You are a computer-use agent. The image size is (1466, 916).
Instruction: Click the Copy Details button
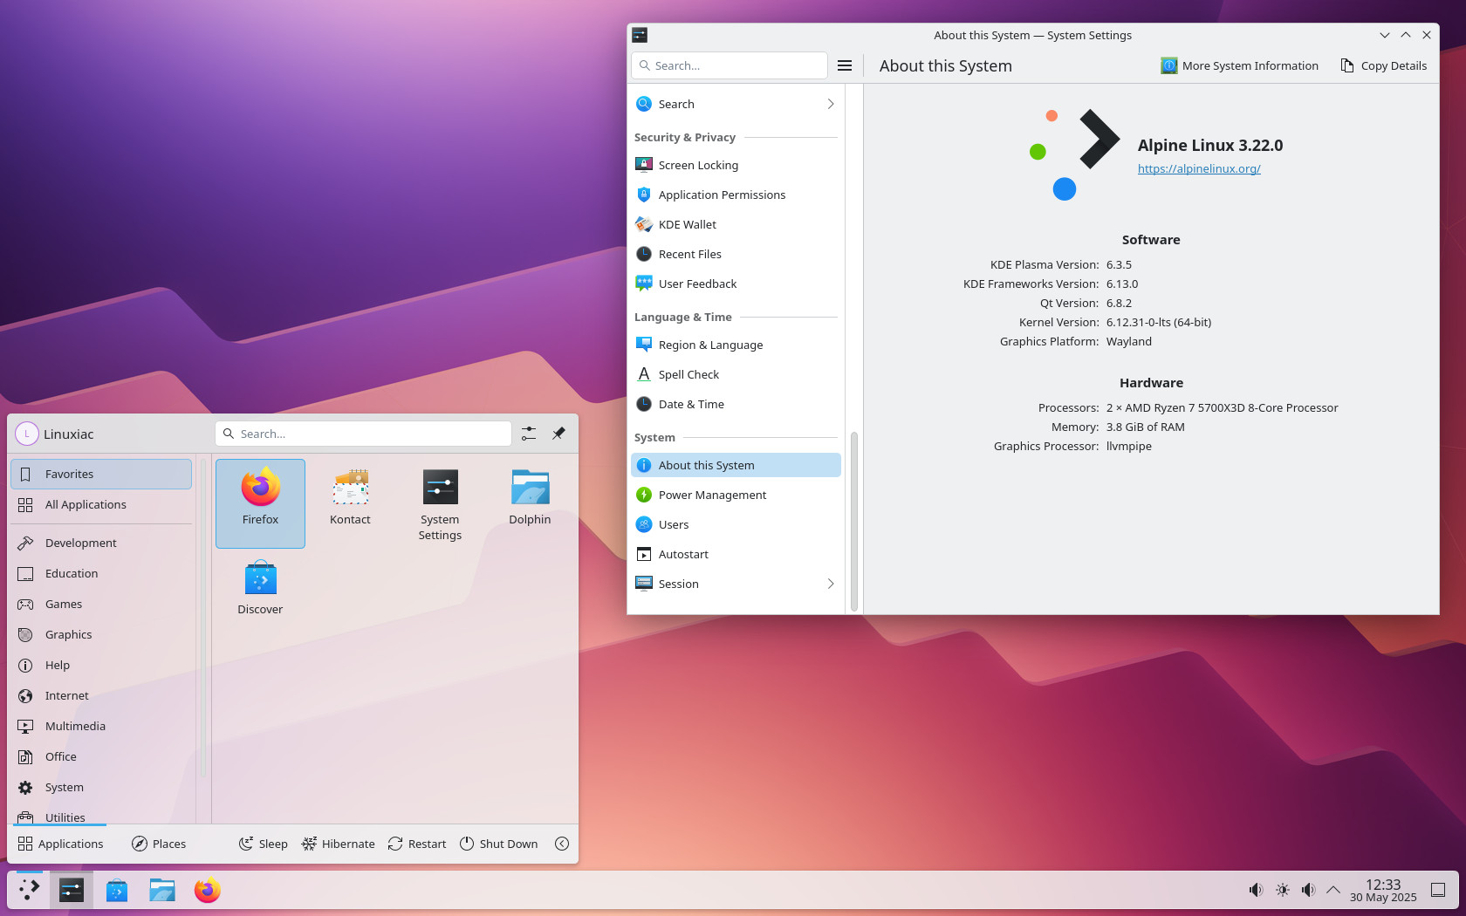1383,65
